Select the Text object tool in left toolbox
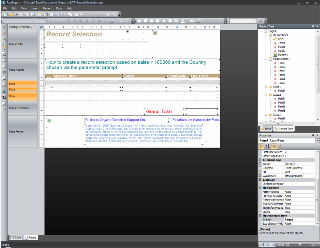The height and width of the screenshot is (248, 320). [x=4, y=34]
